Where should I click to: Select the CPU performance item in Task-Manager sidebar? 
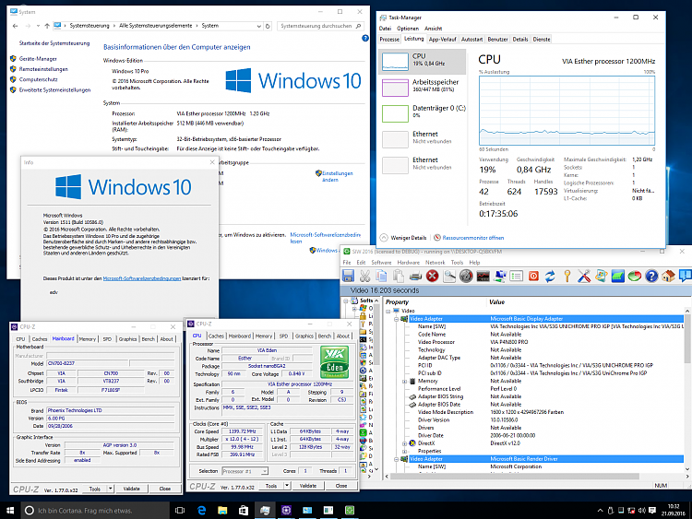click(x=422, y=61)
